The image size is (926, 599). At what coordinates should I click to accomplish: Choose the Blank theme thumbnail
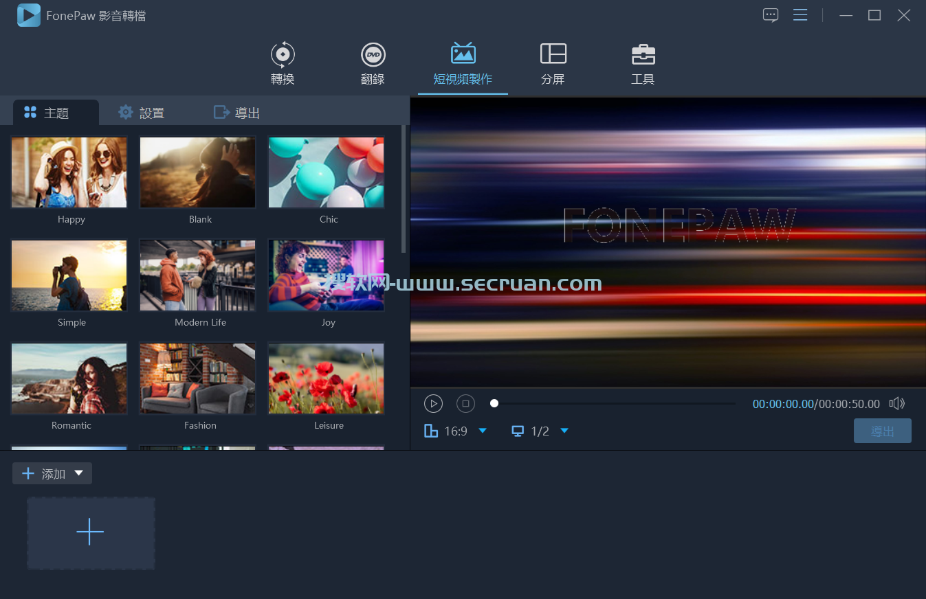[x=197, y=172]
